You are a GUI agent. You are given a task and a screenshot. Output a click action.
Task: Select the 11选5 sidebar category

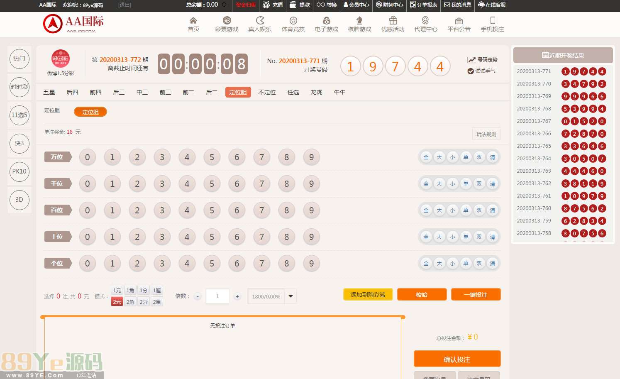click(19, 115)
